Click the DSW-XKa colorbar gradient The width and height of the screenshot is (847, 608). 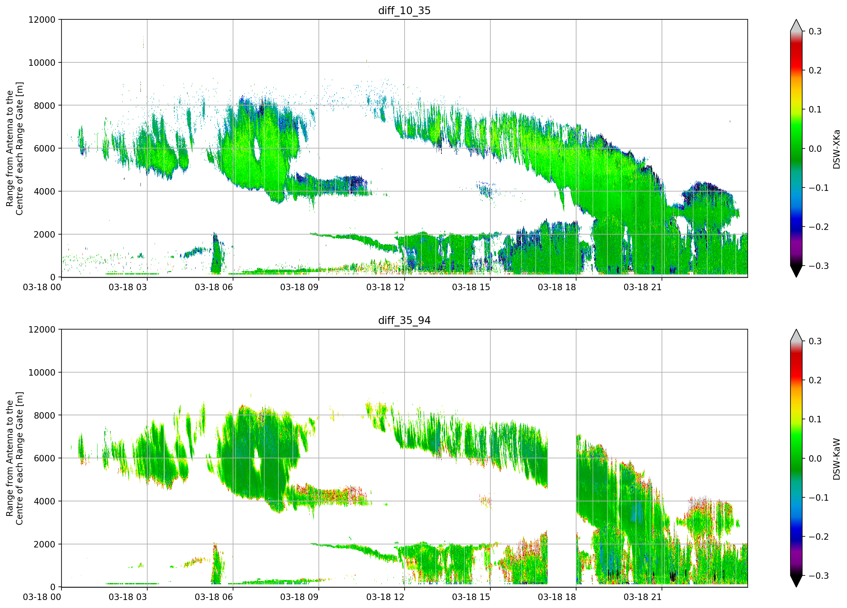click(x=796, y=148)
